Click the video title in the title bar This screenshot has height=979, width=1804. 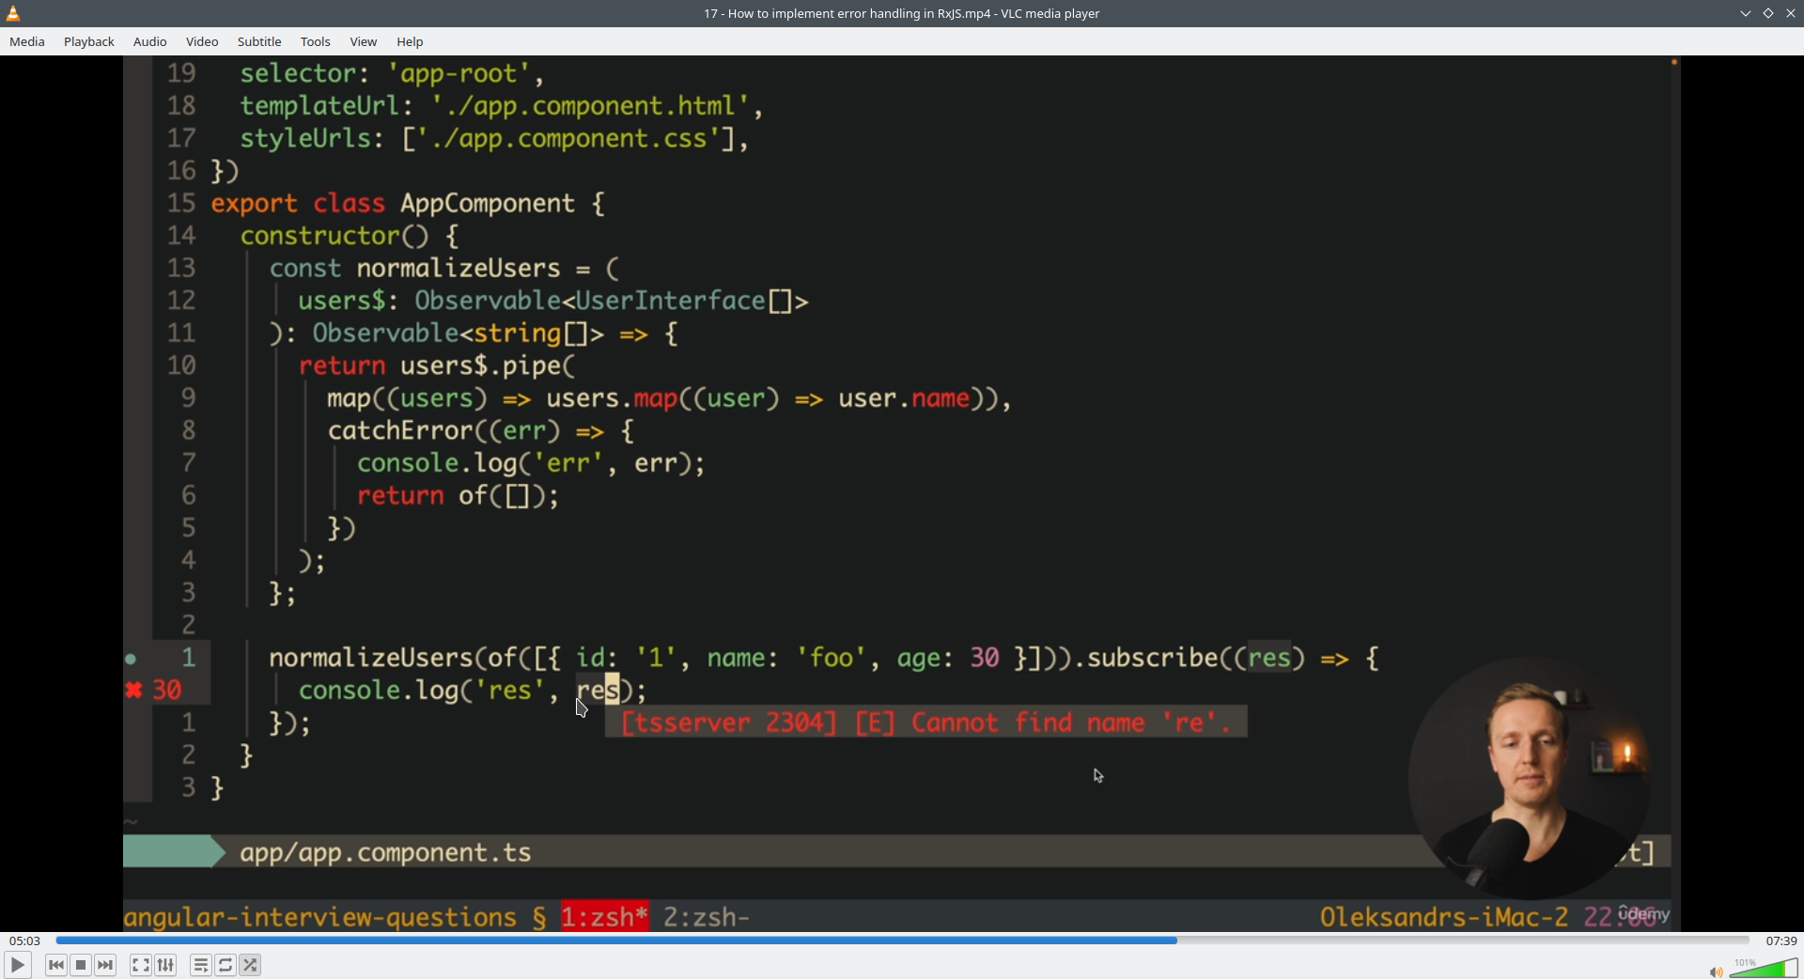tap(902, 13)
